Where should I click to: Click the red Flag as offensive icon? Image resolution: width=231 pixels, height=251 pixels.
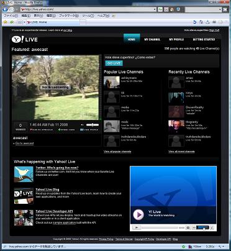click(31, 130)
